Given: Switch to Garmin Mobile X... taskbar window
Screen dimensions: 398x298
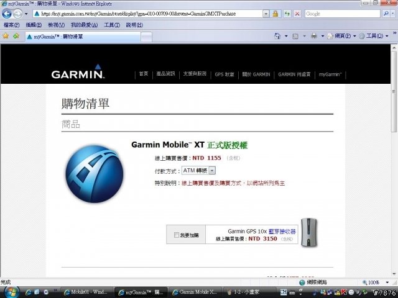Looking at the screenshot, I should pyautogui.click(x=195, y=292).
